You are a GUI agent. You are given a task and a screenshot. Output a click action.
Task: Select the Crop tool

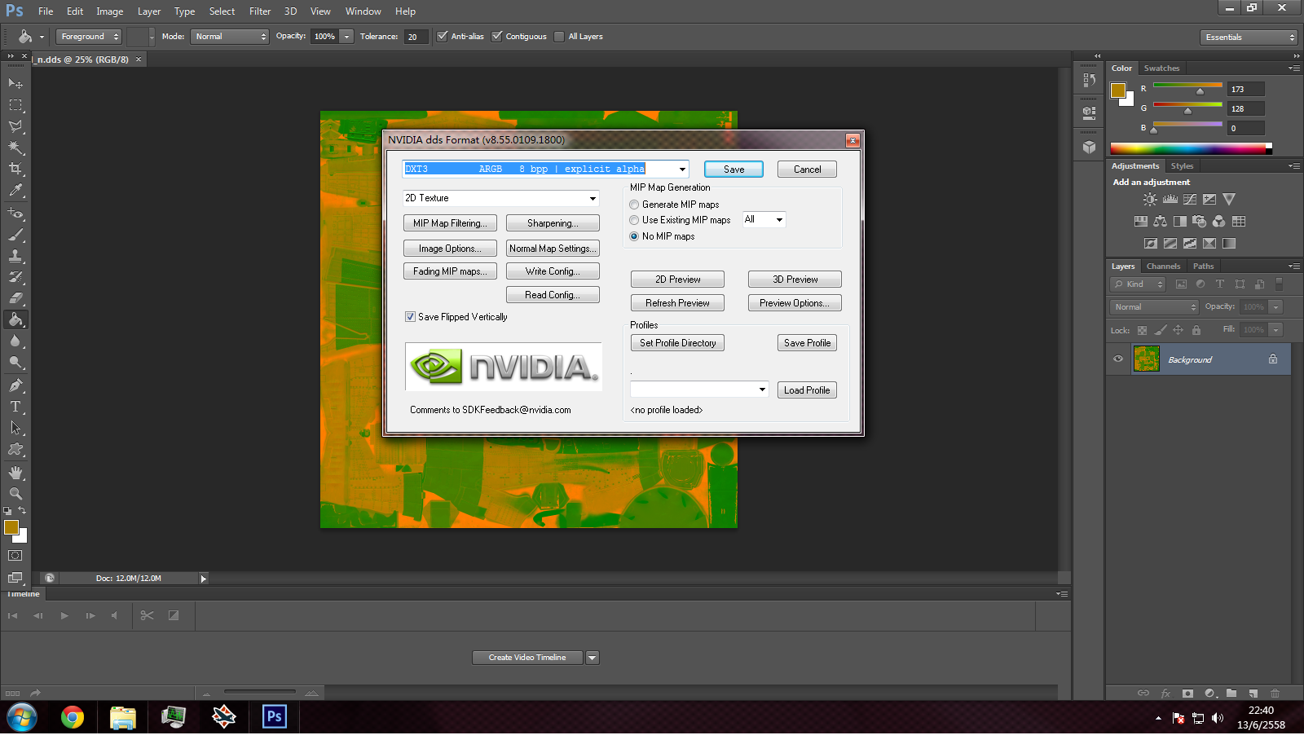15,169
